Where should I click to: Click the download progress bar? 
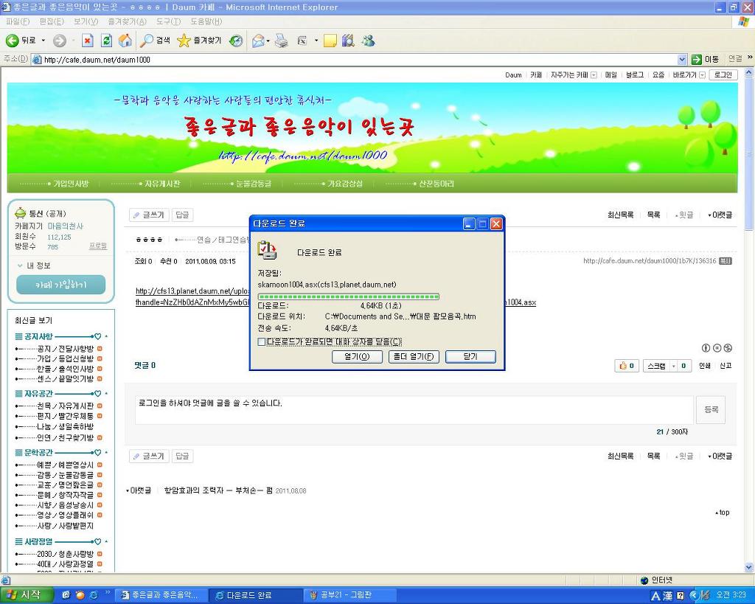[348, 296]
